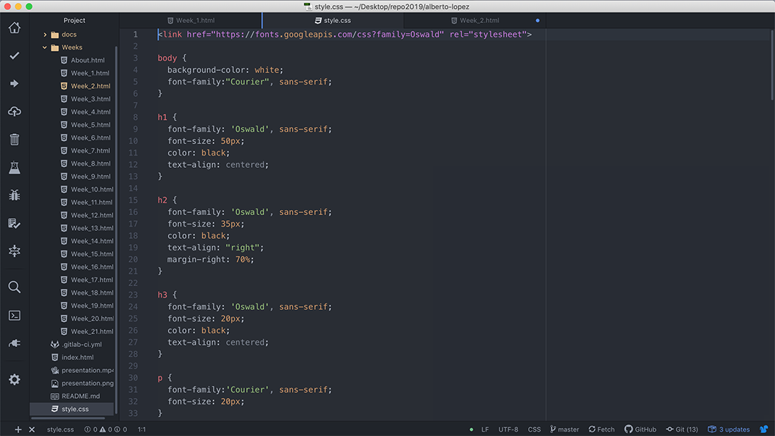Switch to the modified Week_2.html tab
775x436 pixels.
475,20
